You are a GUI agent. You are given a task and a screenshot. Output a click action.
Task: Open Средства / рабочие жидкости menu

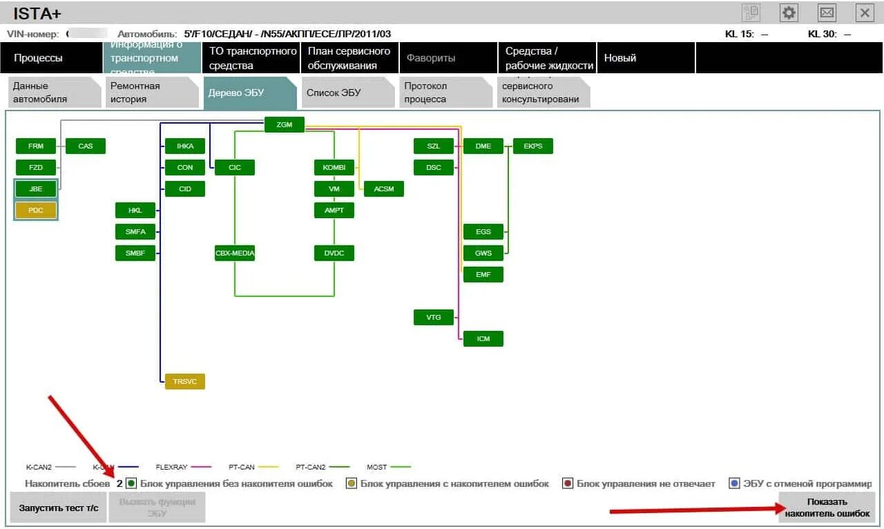[547, 58]
